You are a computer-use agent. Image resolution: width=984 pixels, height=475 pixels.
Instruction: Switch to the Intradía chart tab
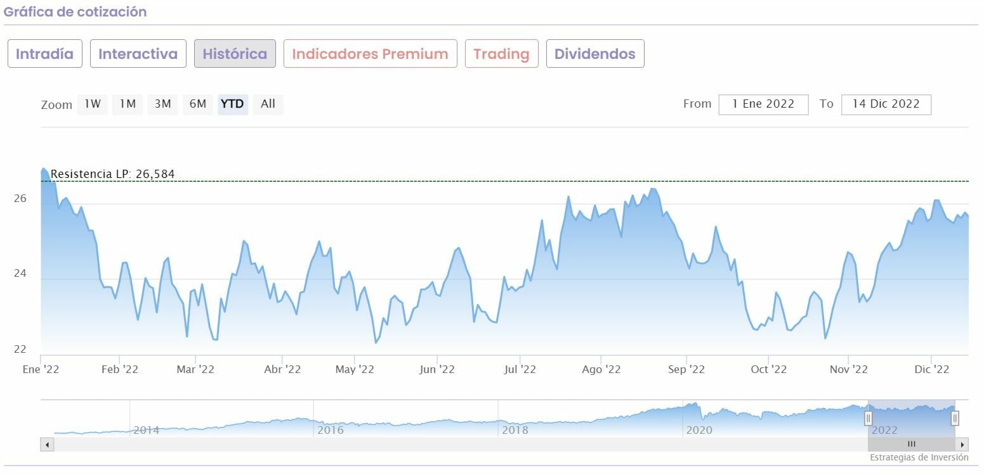pos(44,54)
